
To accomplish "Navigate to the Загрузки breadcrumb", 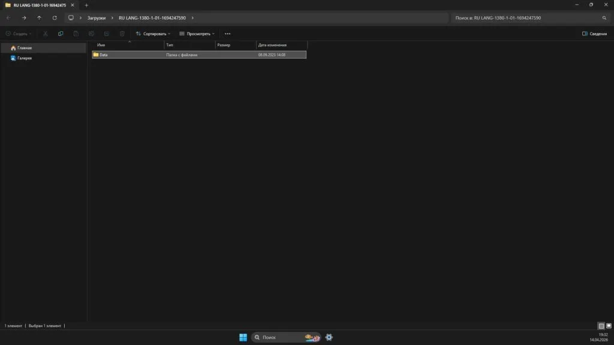I will tap(97, 18).
